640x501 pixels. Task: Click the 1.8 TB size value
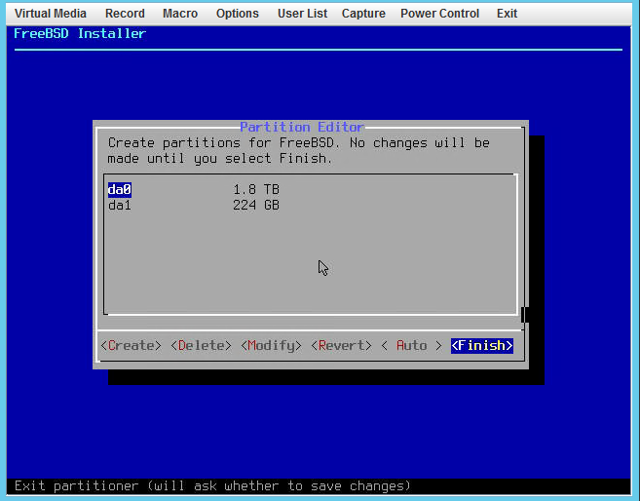(256, 189)
